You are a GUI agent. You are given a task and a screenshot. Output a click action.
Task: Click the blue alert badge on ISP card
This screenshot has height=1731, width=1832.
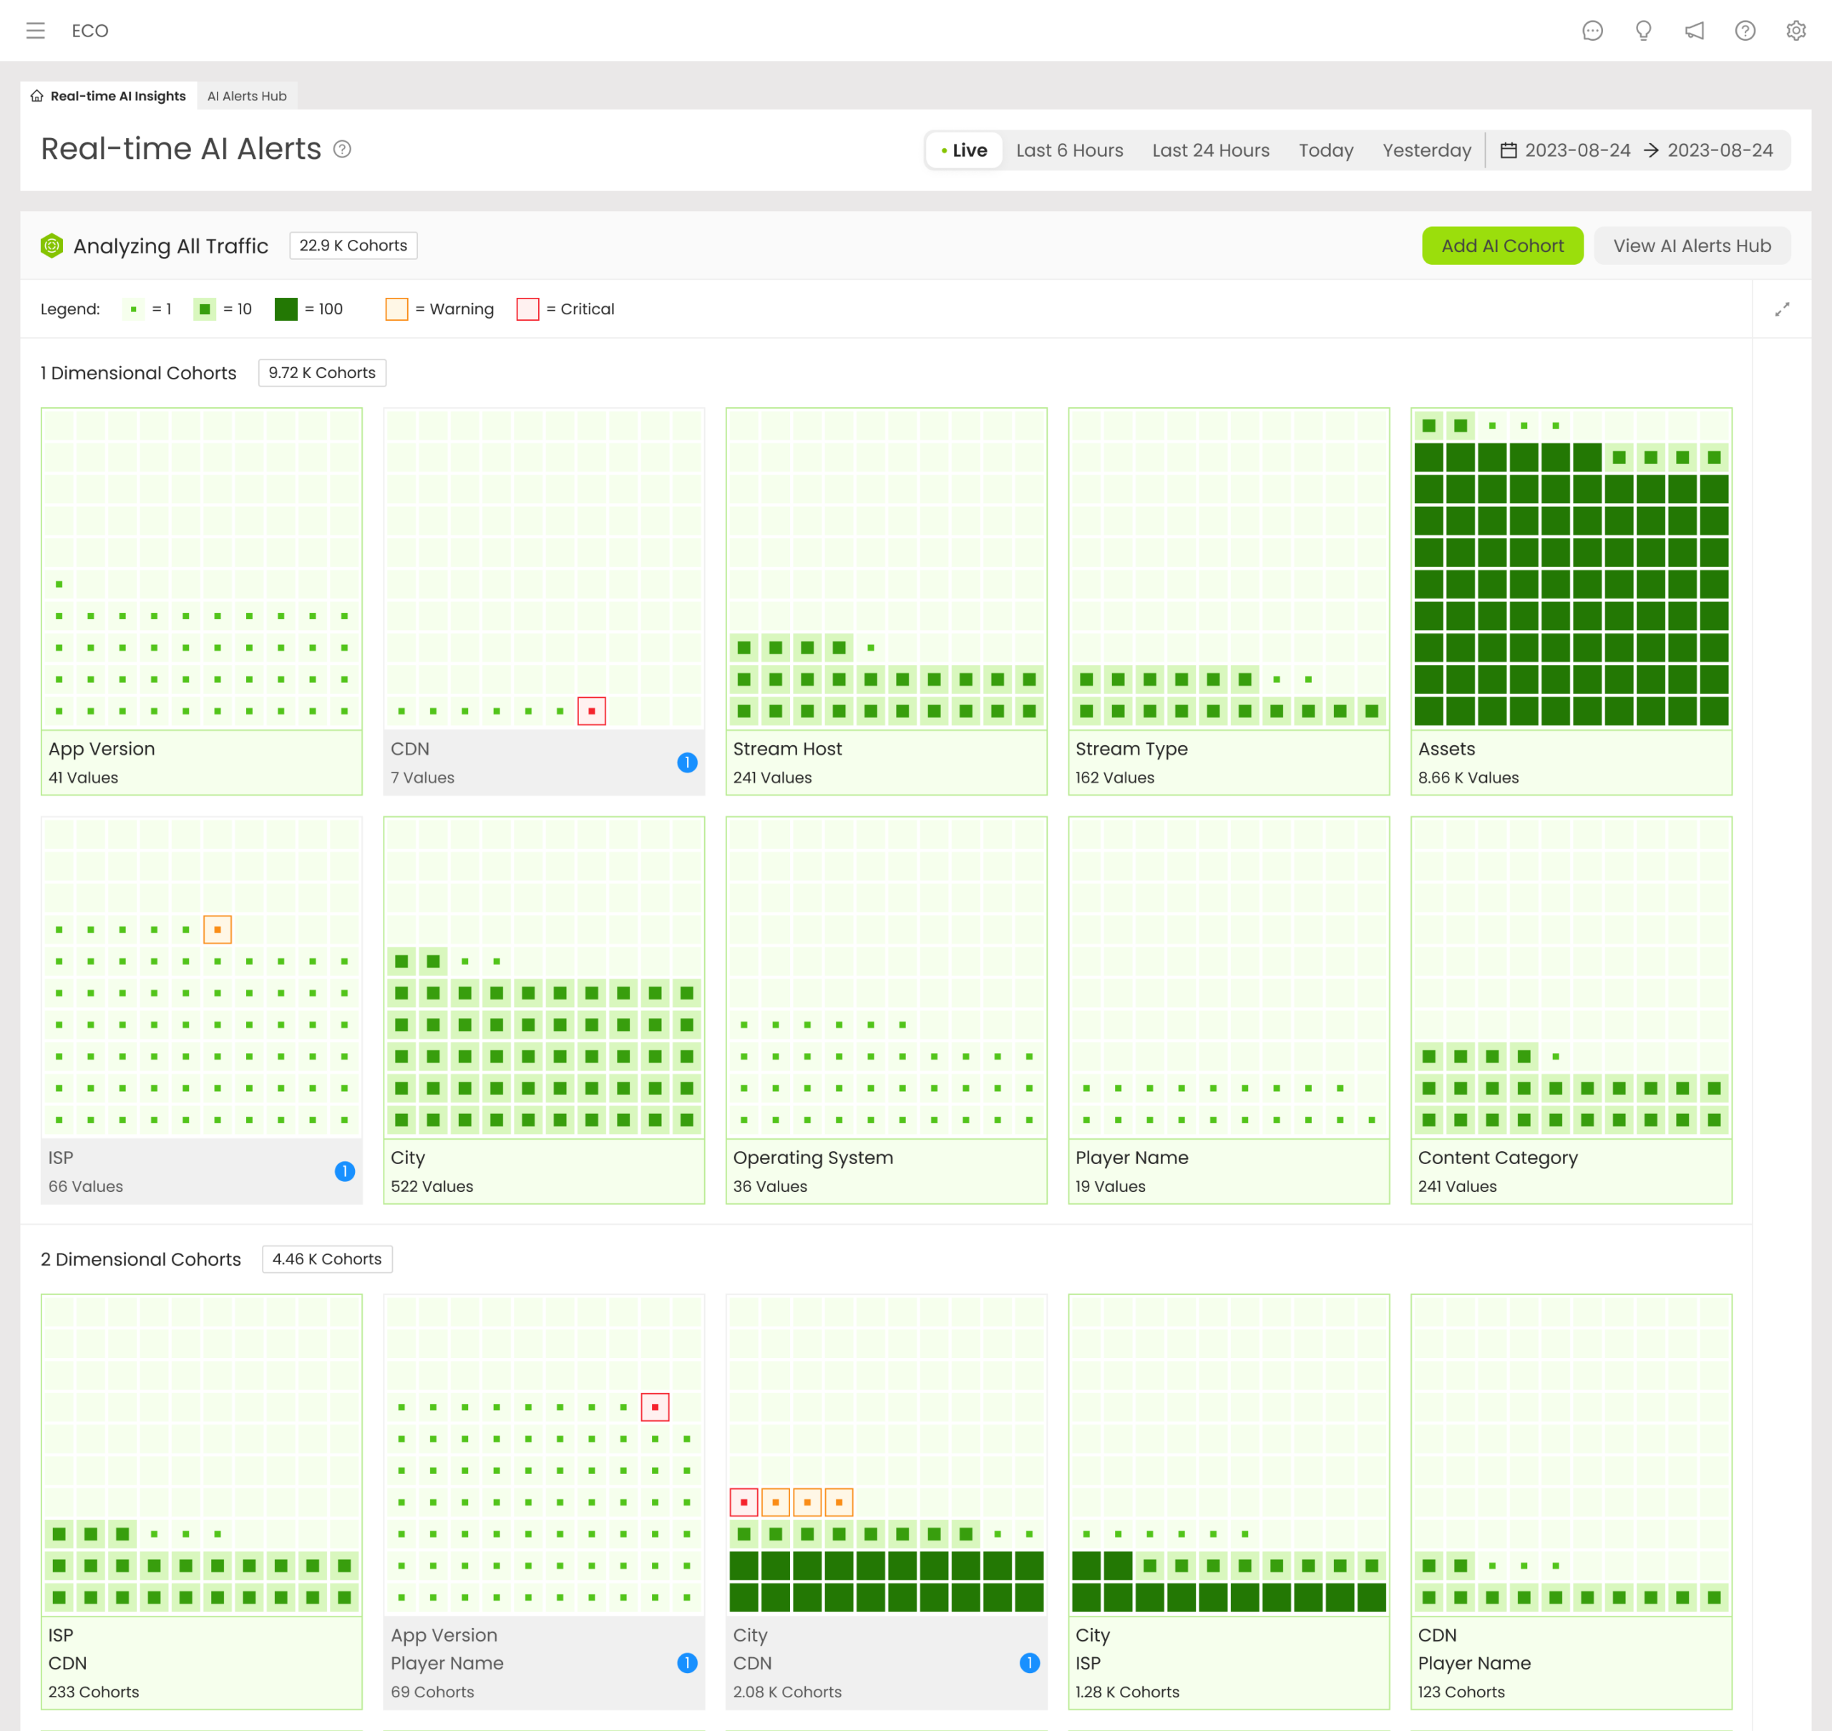344,1171
